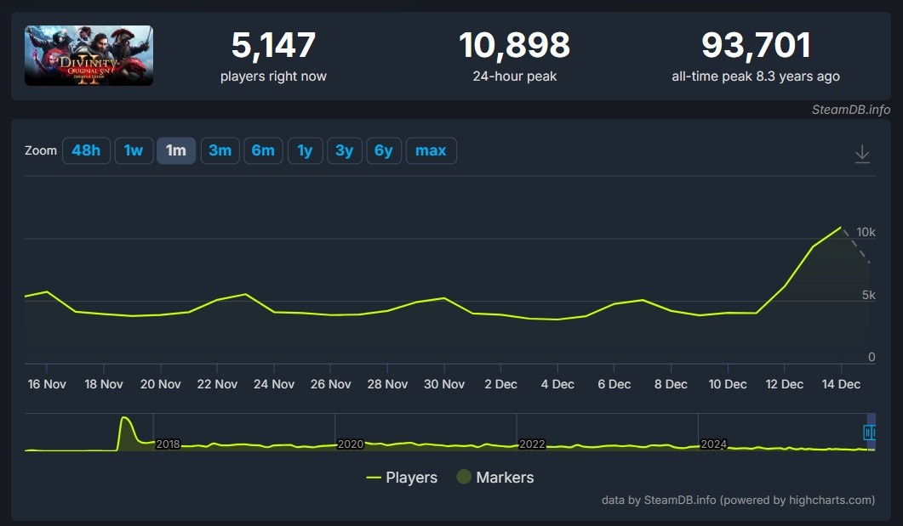
Task: Toggle the Players series in legend
Action: click(402, 477)
